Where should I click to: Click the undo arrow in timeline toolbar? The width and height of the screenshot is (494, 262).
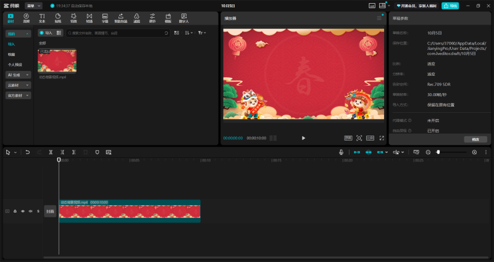pyautogui.click(x=28, y=152)
